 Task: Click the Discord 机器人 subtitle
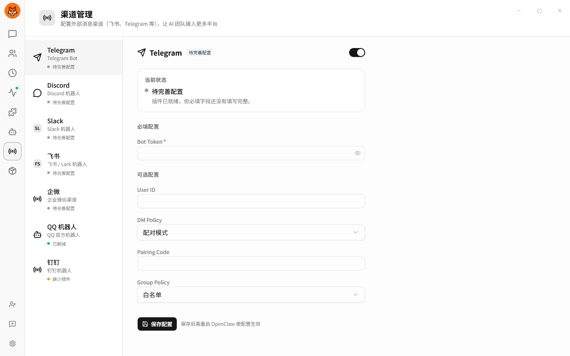coord(64,93)
